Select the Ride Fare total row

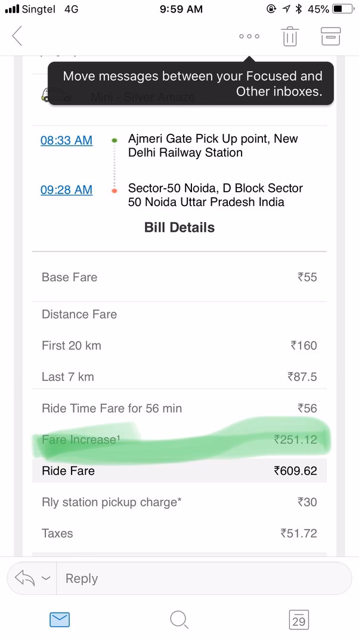179,471
